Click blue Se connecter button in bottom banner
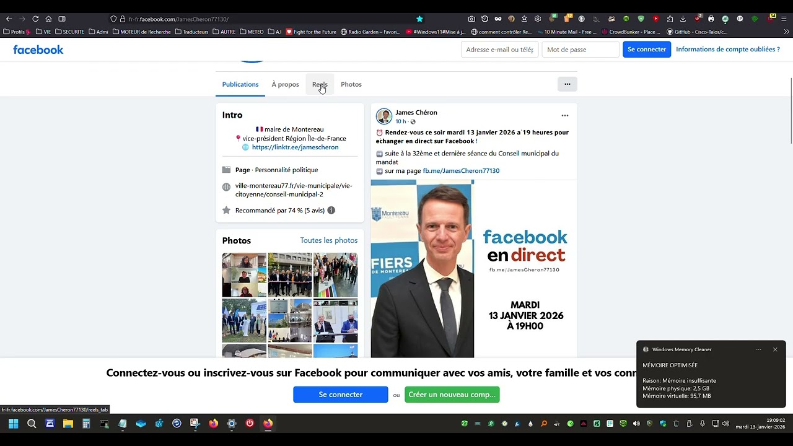 pos(341,395)
